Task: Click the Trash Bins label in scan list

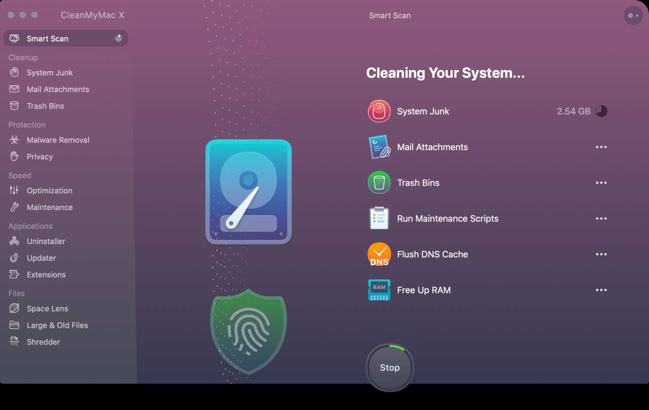Action: coord(418,183)
